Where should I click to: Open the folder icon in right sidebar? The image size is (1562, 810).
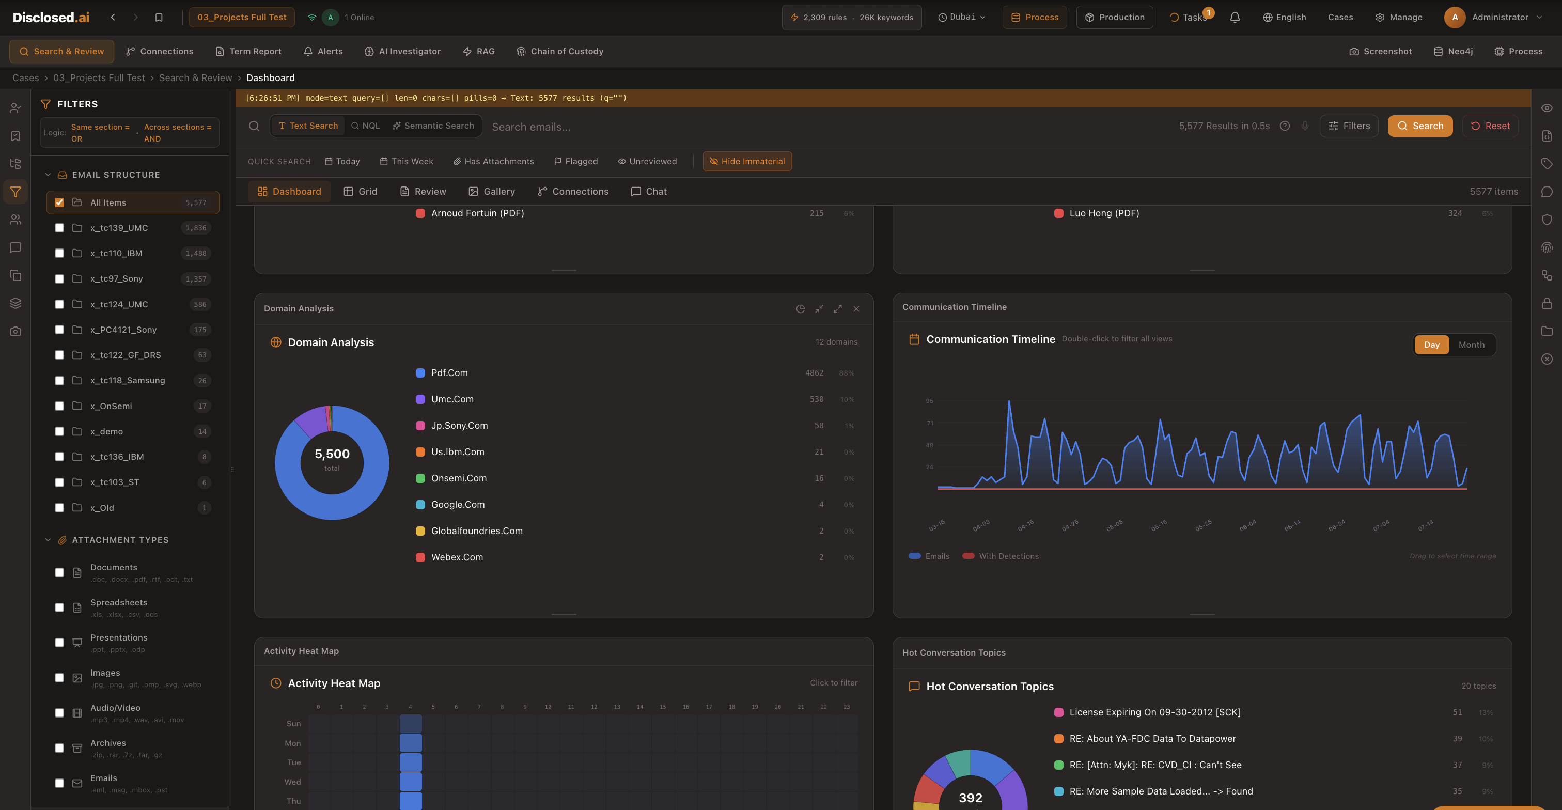coord(1547,331)
